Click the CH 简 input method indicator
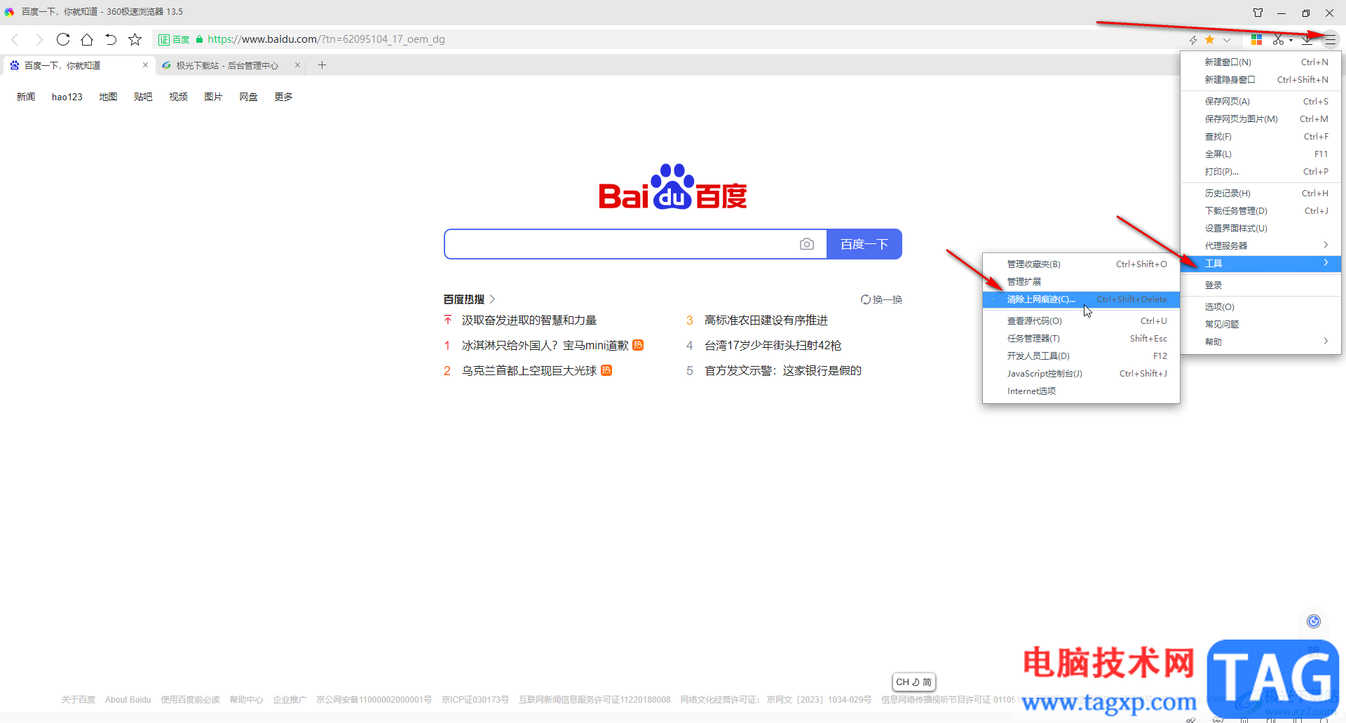The image size is (1346, 723). (914, 682)
